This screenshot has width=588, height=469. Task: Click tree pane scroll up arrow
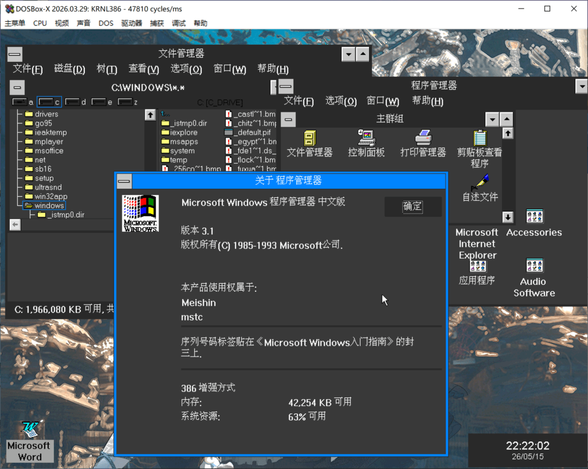coord(150,115)
